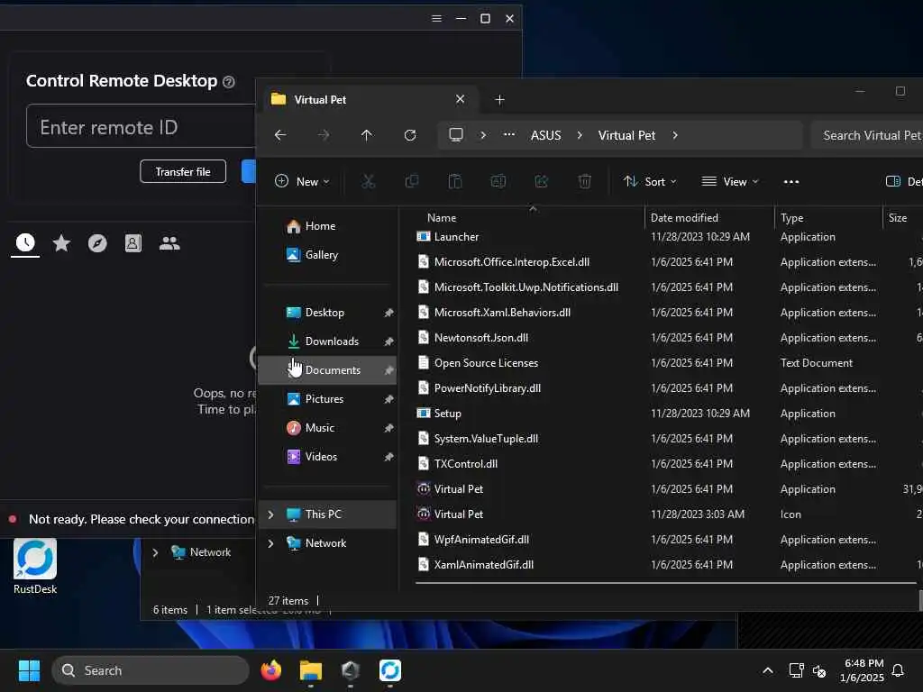Image resolution: width=923 pixels, height=692 pixels.
Task: Click Virtual Pet in the breadcrumb
Action: [x=626, y=135]
